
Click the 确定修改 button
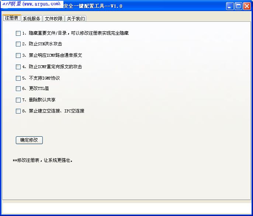tap(29, 140)
